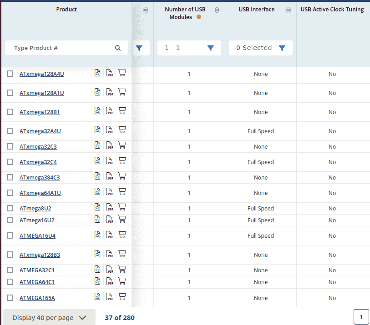
Task: Add ATxmega32C4 to cart
Action: coord(122,161)
